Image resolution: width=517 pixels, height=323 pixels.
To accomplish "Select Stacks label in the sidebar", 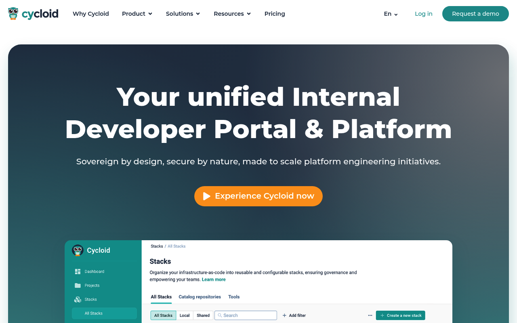I will [x=91, y=300].
